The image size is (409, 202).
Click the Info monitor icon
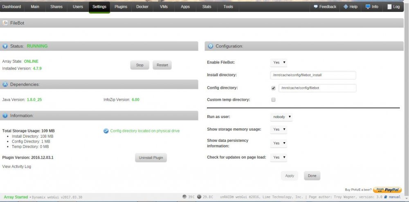pyautogui.click(x=368, y=7)
